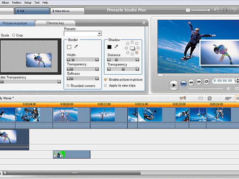Image resolution: width=239 pixels, height=179 pixels.
Task: Uncheck Enable picture-in-picture
Action: coord(106,79)
